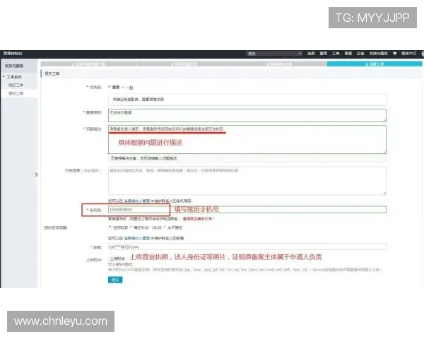
Task: Click the 创建工单 active step tab
Action: (x=375, y=64)
